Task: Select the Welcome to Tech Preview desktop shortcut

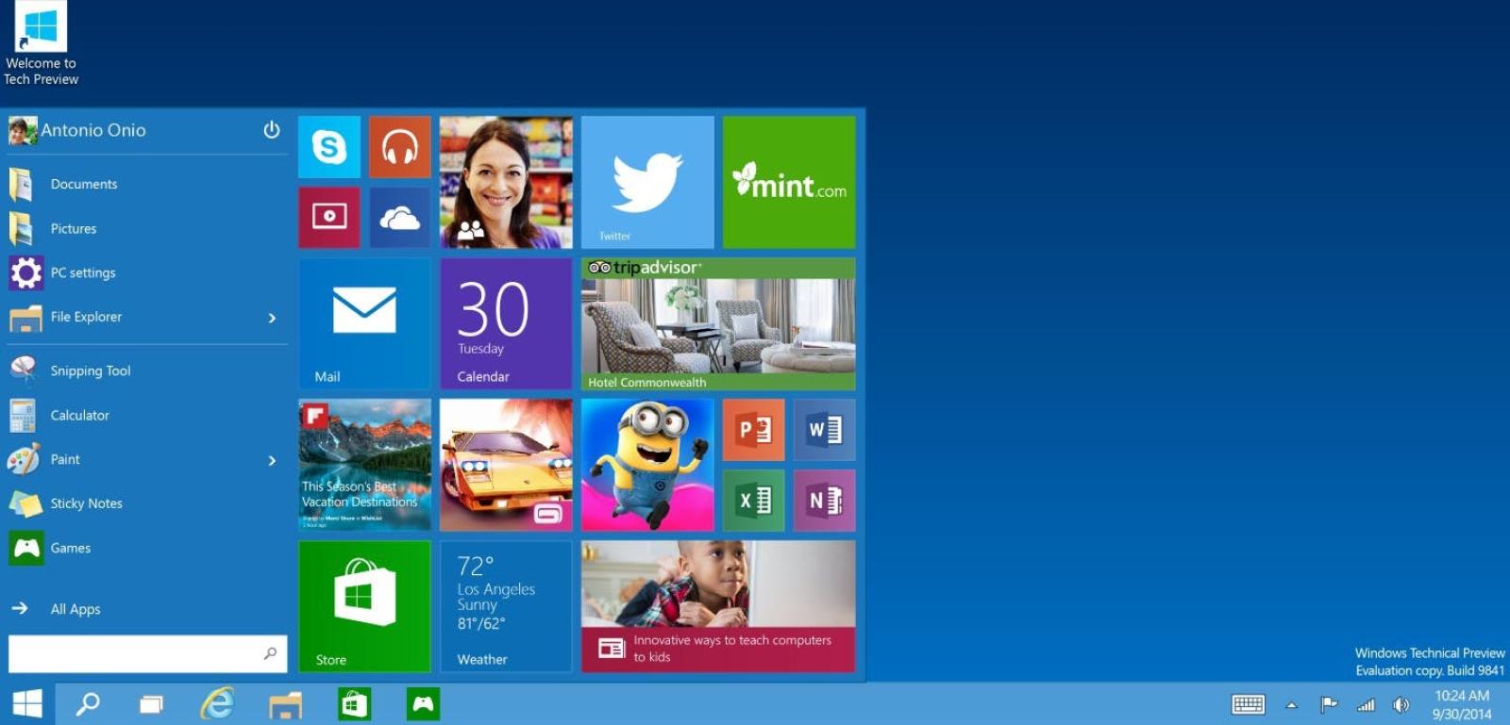Action: (41, 44)
